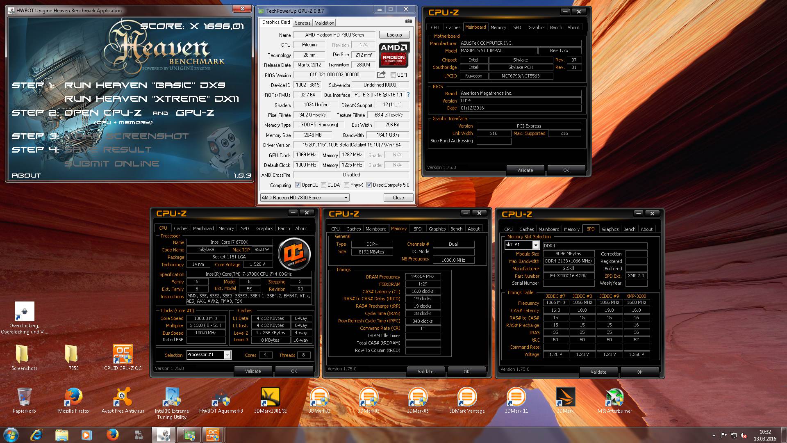Open MSI Afterburner desktop icon
Viewport: 787px width, 443px height.
coord(614,401)
